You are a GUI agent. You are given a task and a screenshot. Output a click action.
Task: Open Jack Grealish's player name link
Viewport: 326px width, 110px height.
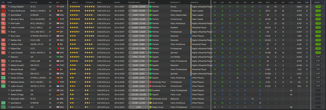click(x=17, y=53)
